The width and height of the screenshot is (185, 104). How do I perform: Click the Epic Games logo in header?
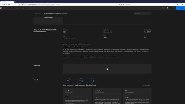click(x=1, y=8)
